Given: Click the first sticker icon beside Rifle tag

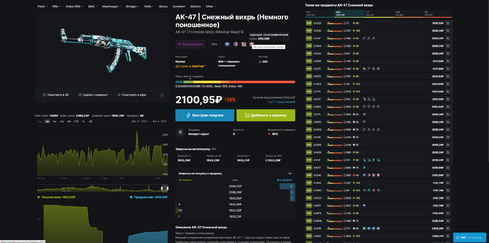Looking at the screenshot, I should click(227, 44).
